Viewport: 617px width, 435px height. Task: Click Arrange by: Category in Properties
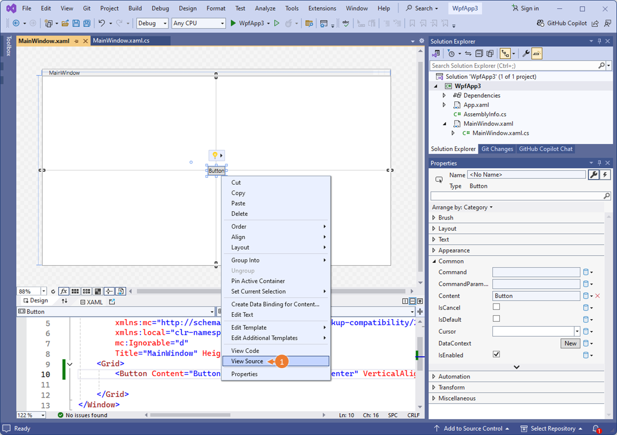click(x=462, y=207)
